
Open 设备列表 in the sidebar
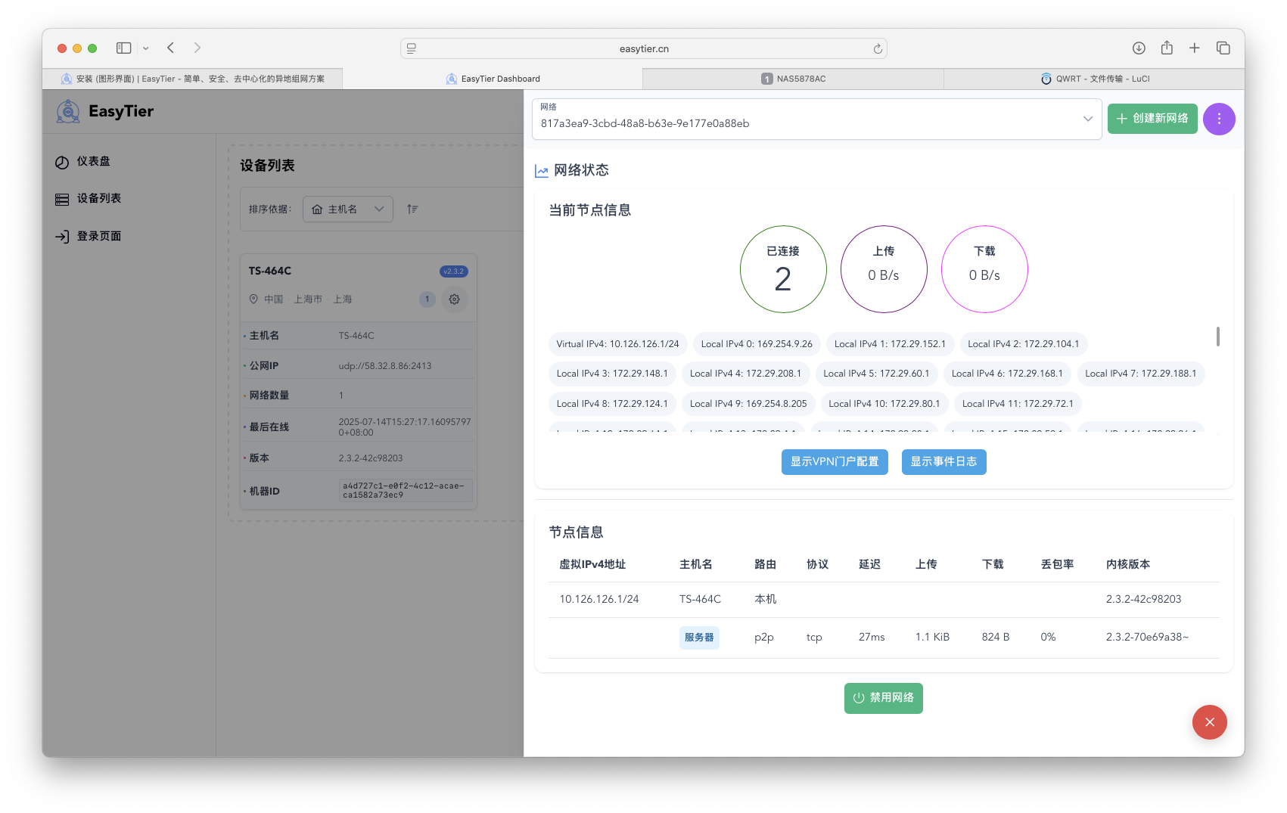[x=98, y=198]
